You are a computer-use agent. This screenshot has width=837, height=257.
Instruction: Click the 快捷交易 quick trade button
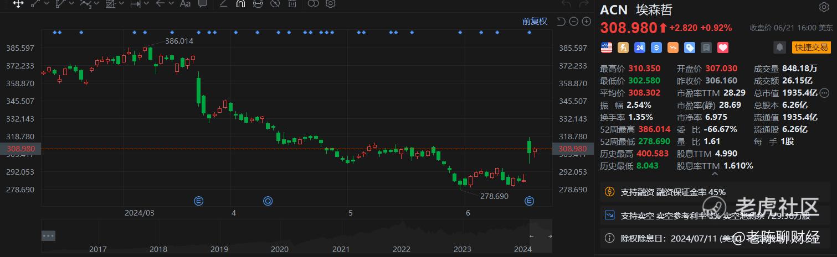[812, 48]
